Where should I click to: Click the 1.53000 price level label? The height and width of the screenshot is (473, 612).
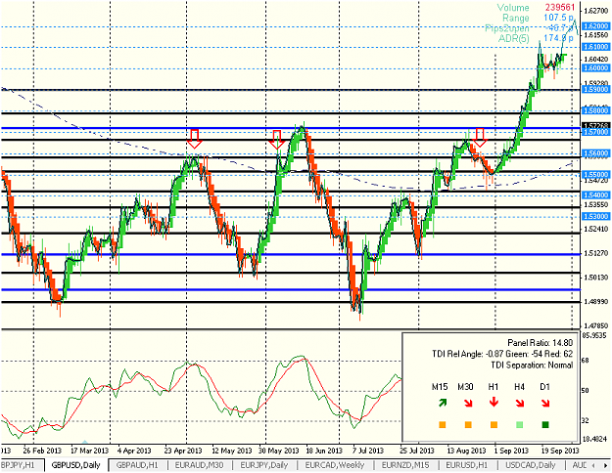pos(594,216)
